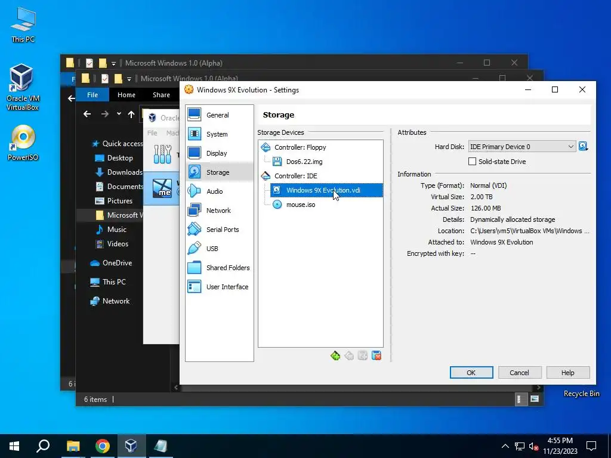Click the choose virtual hard disk icon

pyautogui.click(x=583, y=147)
